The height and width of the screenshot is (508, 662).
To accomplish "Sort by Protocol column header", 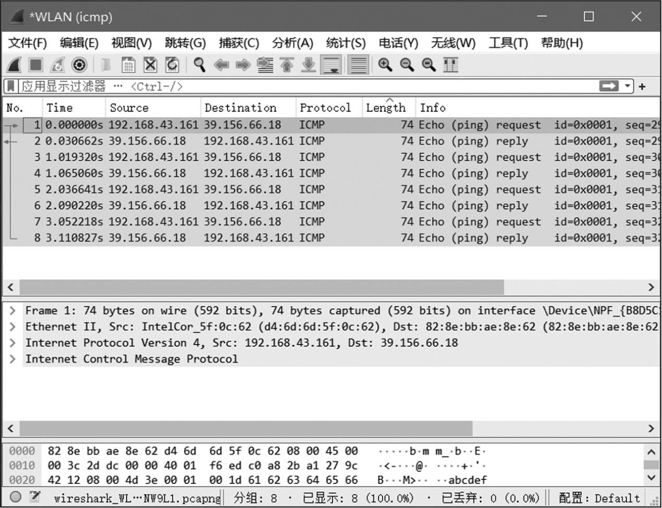I will (329, 107).
